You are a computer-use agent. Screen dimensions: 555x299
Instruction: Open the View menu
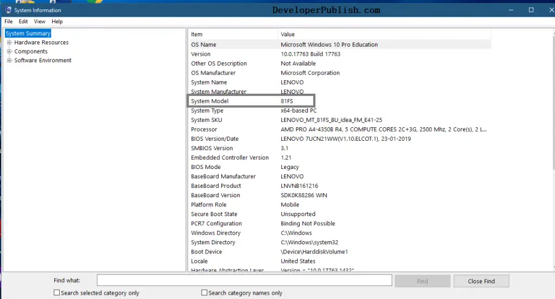40,22
